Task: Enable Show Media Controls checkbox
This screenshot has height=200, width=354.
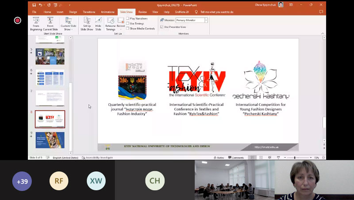Action: (x=127, y=28)
